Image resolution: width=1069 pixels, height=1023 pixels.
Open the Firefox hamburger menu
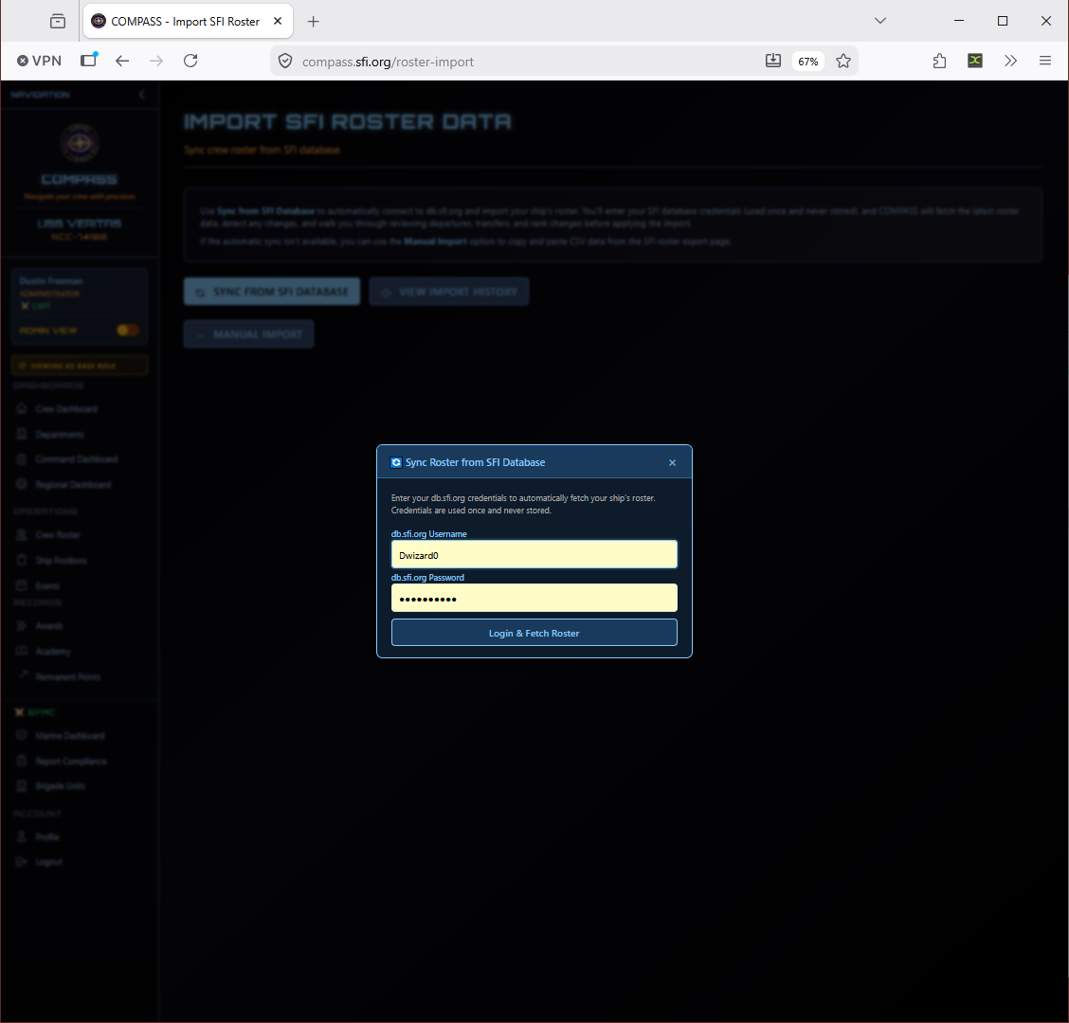[x=1044, y=61]
